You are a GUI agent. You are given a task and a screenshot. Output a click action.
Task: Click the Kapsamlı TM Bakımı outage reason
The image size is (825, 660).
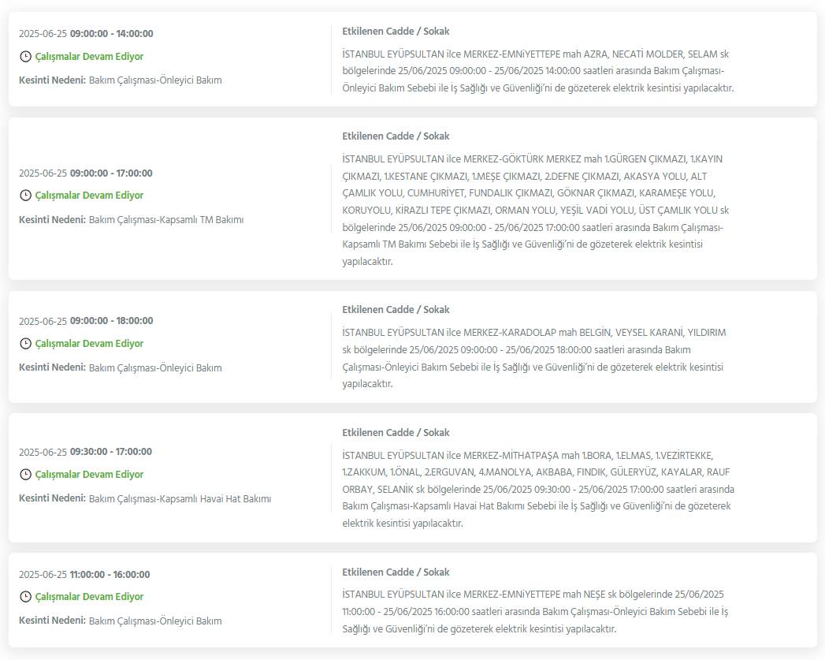166,219
